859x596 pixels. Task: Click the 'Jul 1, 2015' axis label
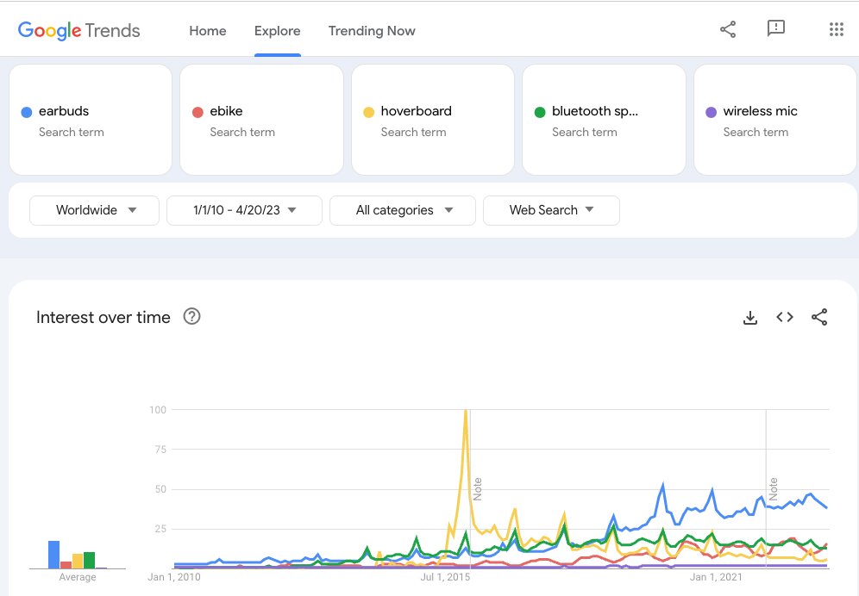coord(445,577)
